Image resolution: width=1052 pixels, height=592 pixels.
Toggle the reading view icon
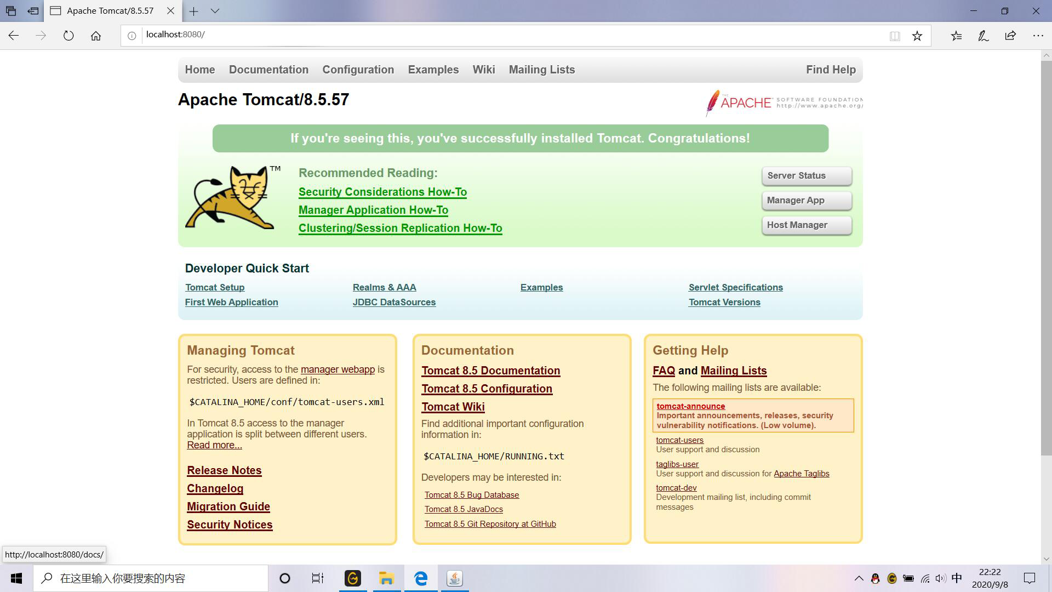[x=895, y=36]
